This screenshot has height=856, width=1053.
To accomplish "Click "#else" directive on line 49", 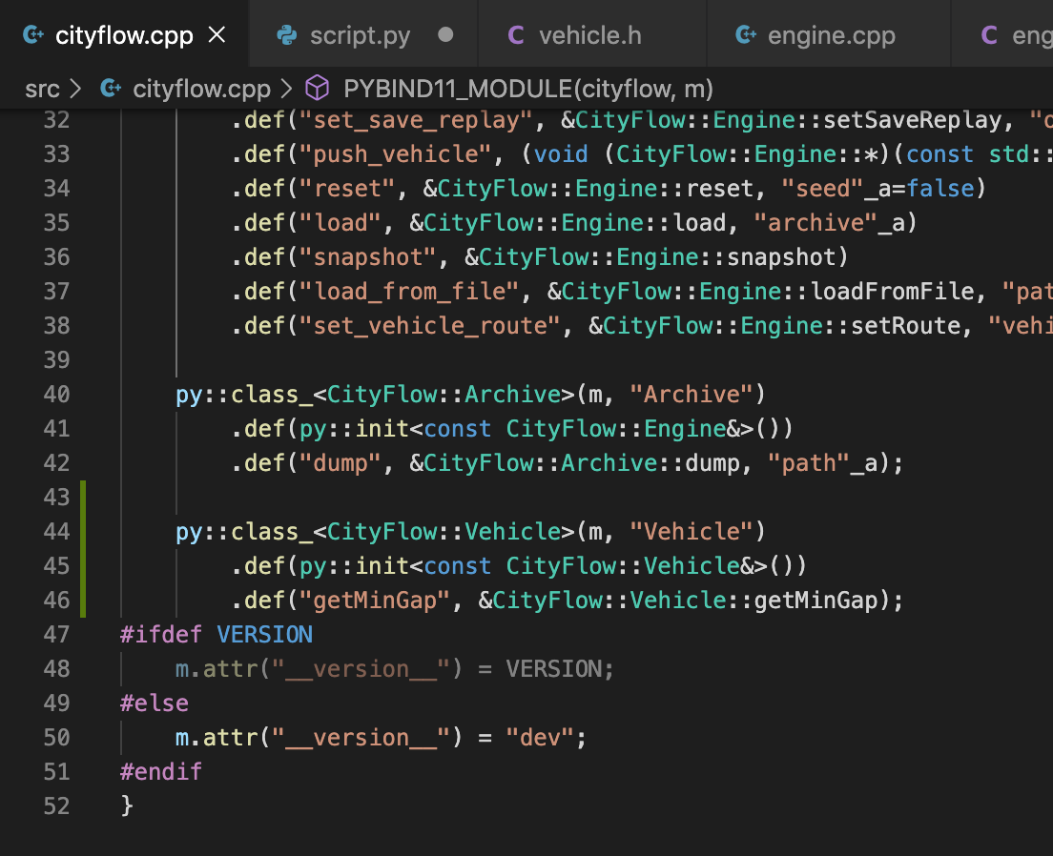I will (155, 703).
